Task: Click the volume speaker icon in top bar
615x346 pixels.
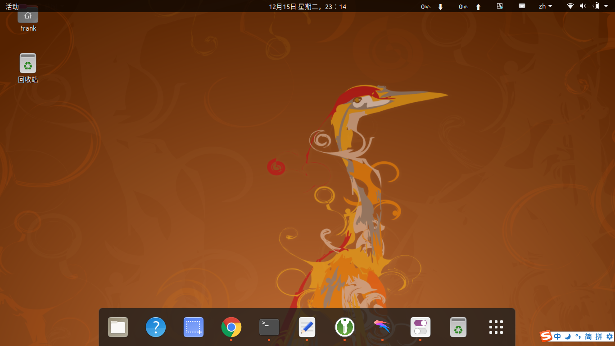Action: click(x=583, y=6)
